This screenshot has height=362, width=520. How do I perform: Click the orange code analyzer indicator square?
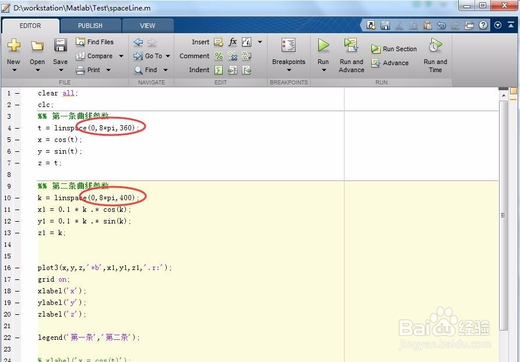coord(514,91)
